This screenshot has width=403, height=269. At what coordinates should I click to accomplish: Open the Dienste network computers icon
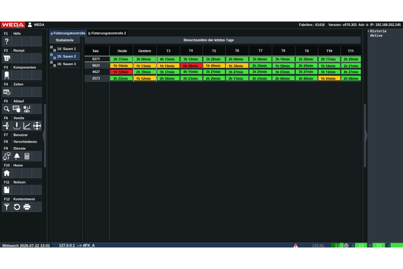(6, 156)
